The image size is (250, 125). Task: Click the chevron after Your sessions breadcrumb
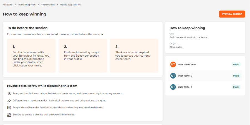click(x=57, y=5)
